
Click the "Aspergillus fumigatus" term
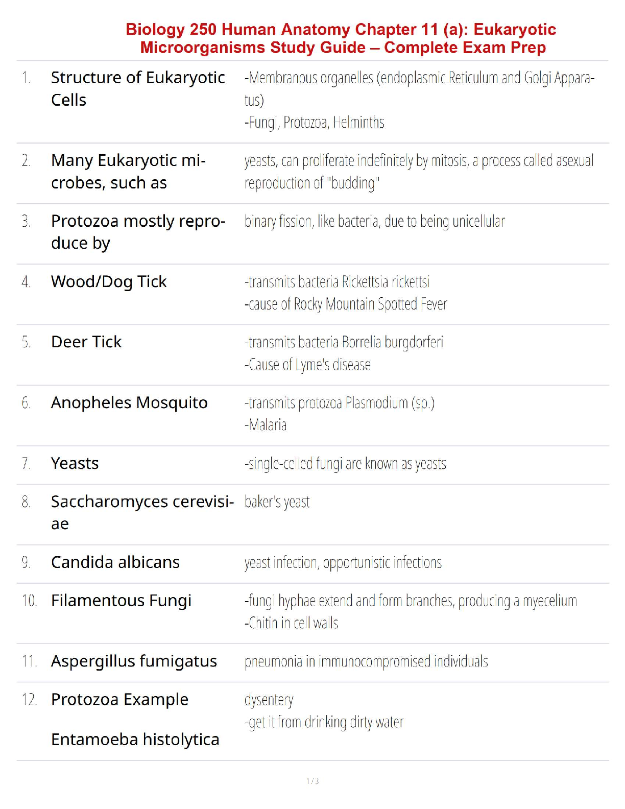tap(134, 661)
